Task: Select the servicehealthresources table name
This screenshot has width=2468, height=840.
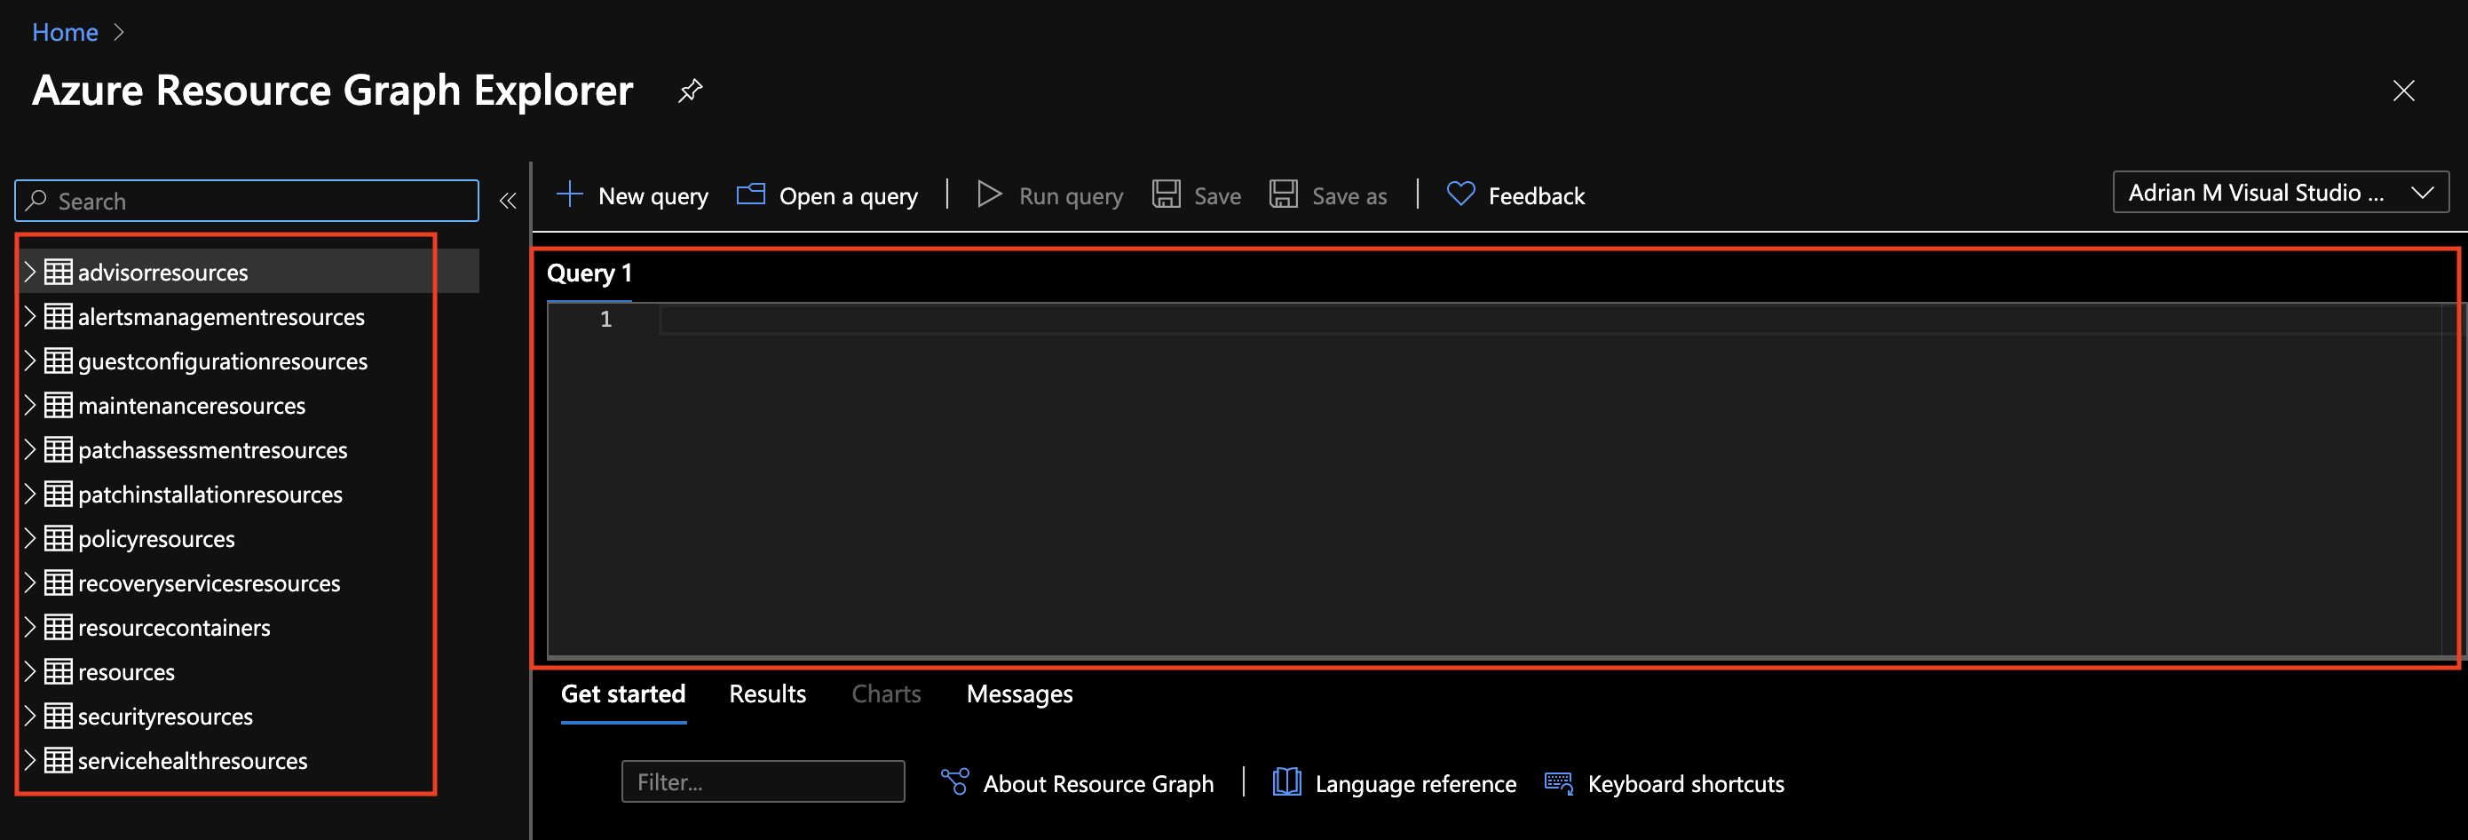Action: click(x=193, y=760)
